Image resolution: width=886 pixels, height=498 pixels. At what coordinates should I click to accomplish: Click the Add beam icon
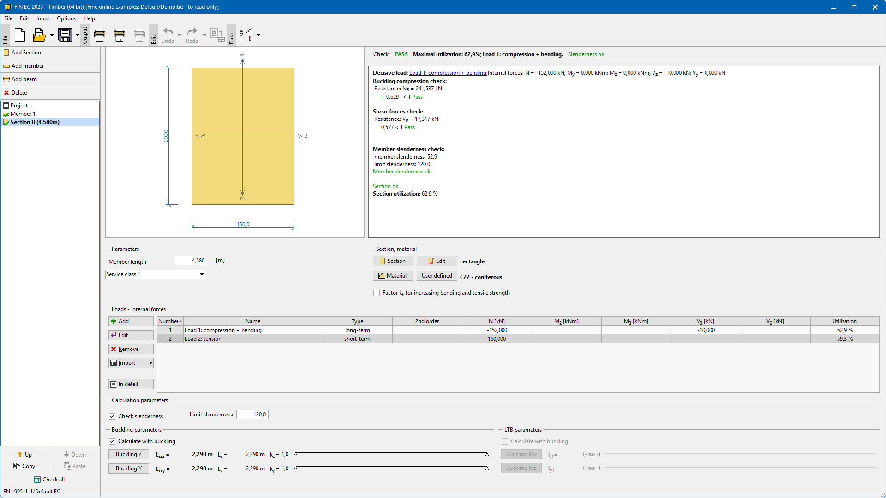pos(6,79)
